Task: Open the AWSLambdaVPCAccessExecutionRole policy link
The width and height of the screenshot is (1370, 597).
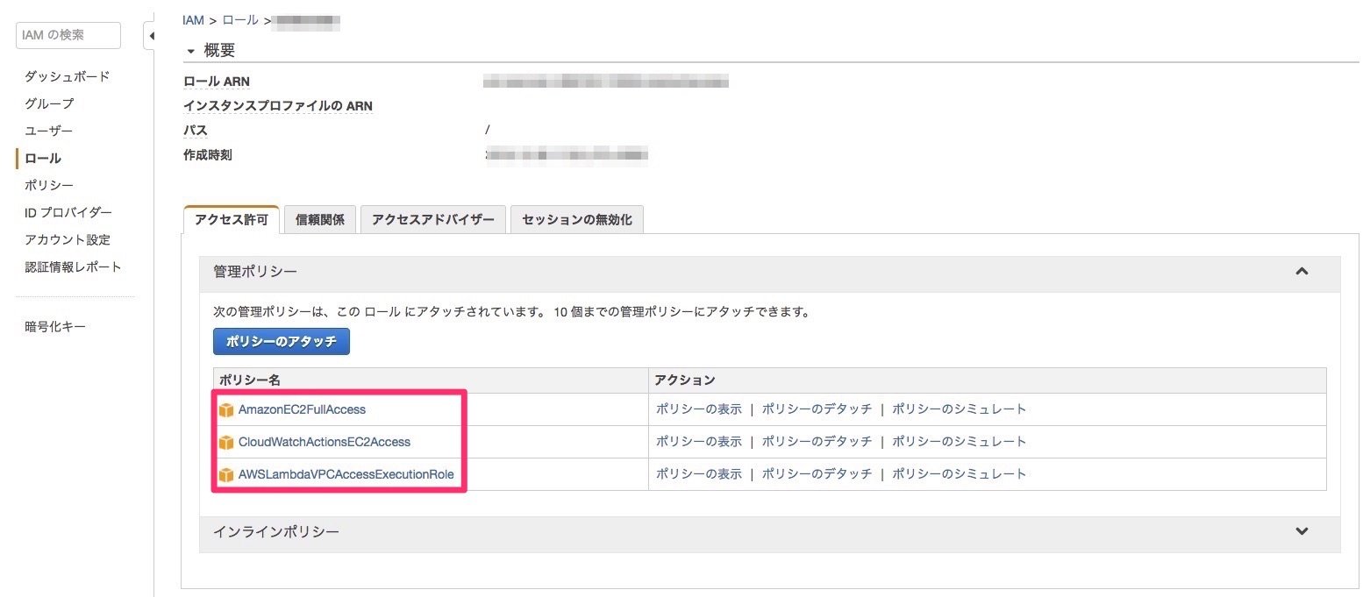Action: point(346,474)
